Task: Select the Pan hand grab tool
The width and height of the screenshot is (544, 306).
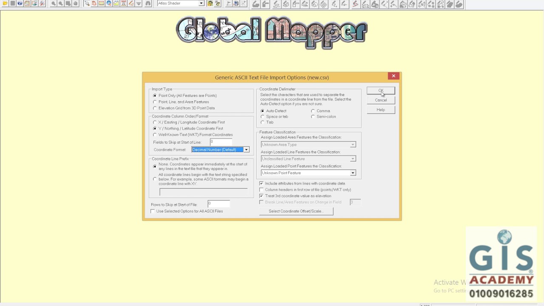Action: click(94, 3)
